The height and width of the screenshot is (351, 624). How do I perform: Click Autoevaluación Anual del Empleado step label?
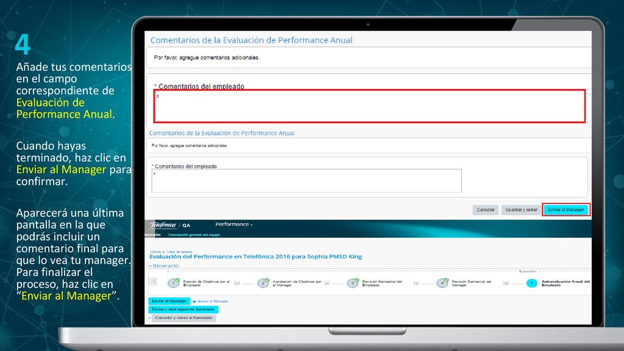(x=565, y=283)
